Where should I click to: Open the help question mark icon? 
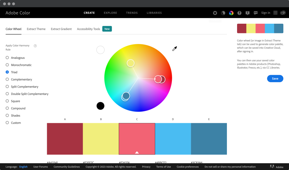239,13
